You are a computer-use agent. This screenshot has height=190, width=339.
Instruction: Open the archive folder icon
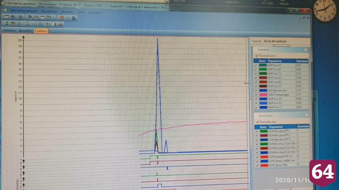(x=13, y=24)
